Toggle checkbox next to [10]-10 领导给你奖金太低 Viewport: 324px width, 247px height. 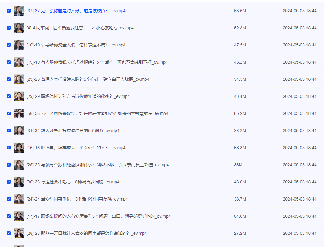9,45
